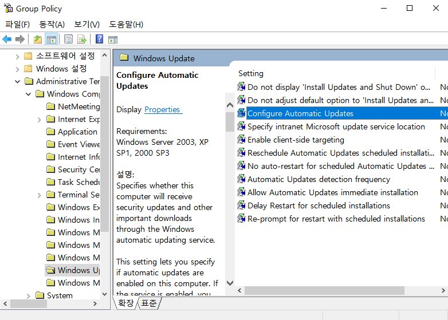Click policy icon for Allow Automatic Updates immediate installation

(x=241, y=192)
